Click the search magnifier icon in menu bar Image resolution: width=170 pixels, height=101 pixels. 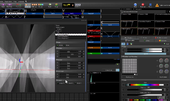point(26,2)
